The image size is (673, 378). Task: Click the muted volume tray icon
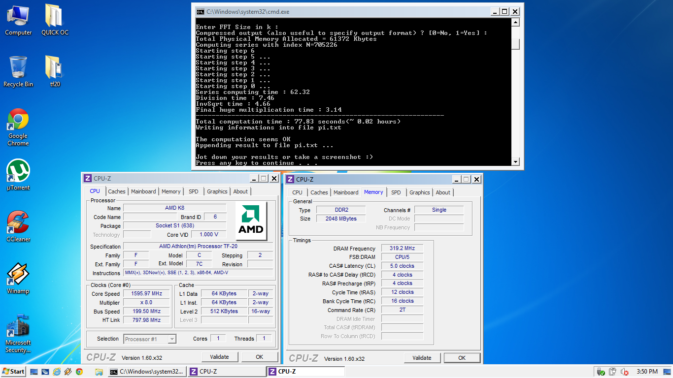pos(625,372)
